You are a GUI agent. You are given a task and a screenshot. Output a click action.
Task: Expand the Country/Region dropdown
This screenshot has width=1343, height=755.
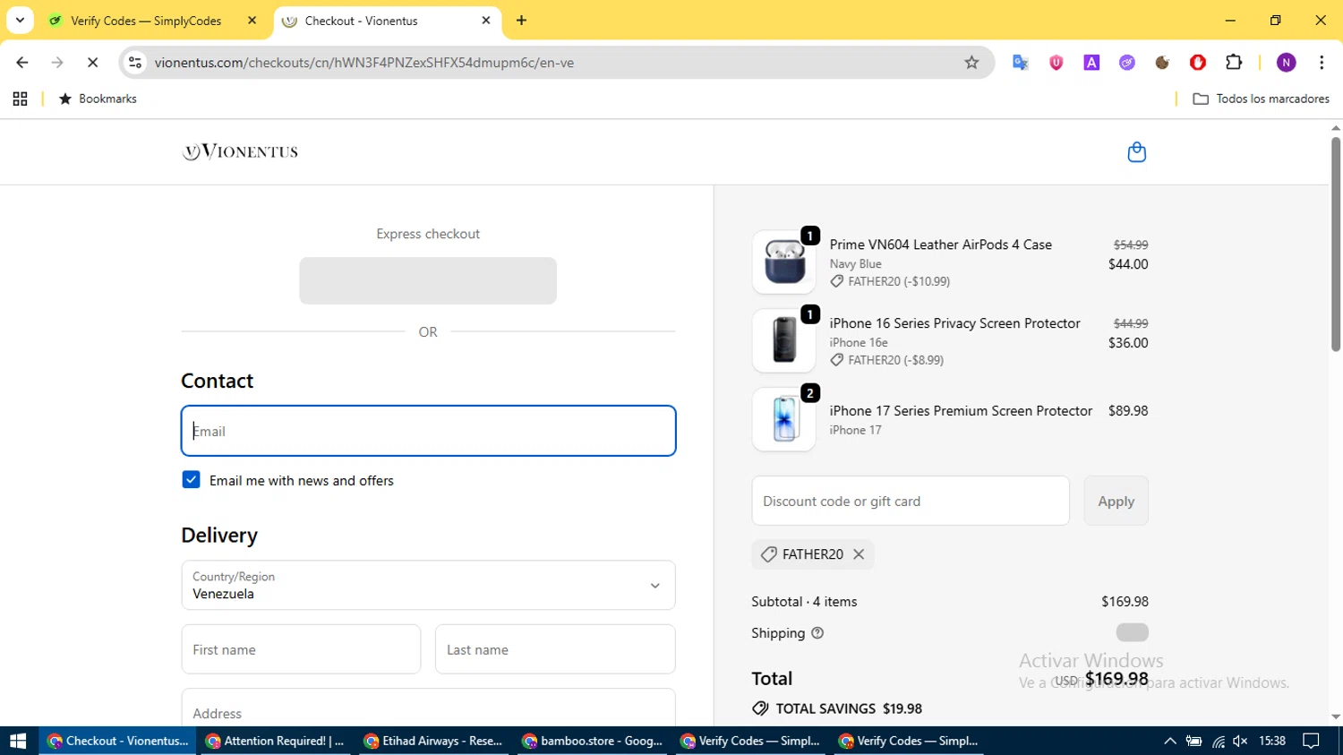pos(428,585)
